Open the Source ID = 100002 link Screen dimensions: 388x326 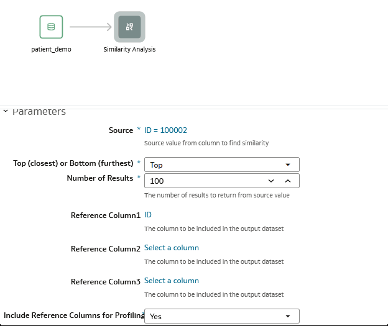(165, 130)
